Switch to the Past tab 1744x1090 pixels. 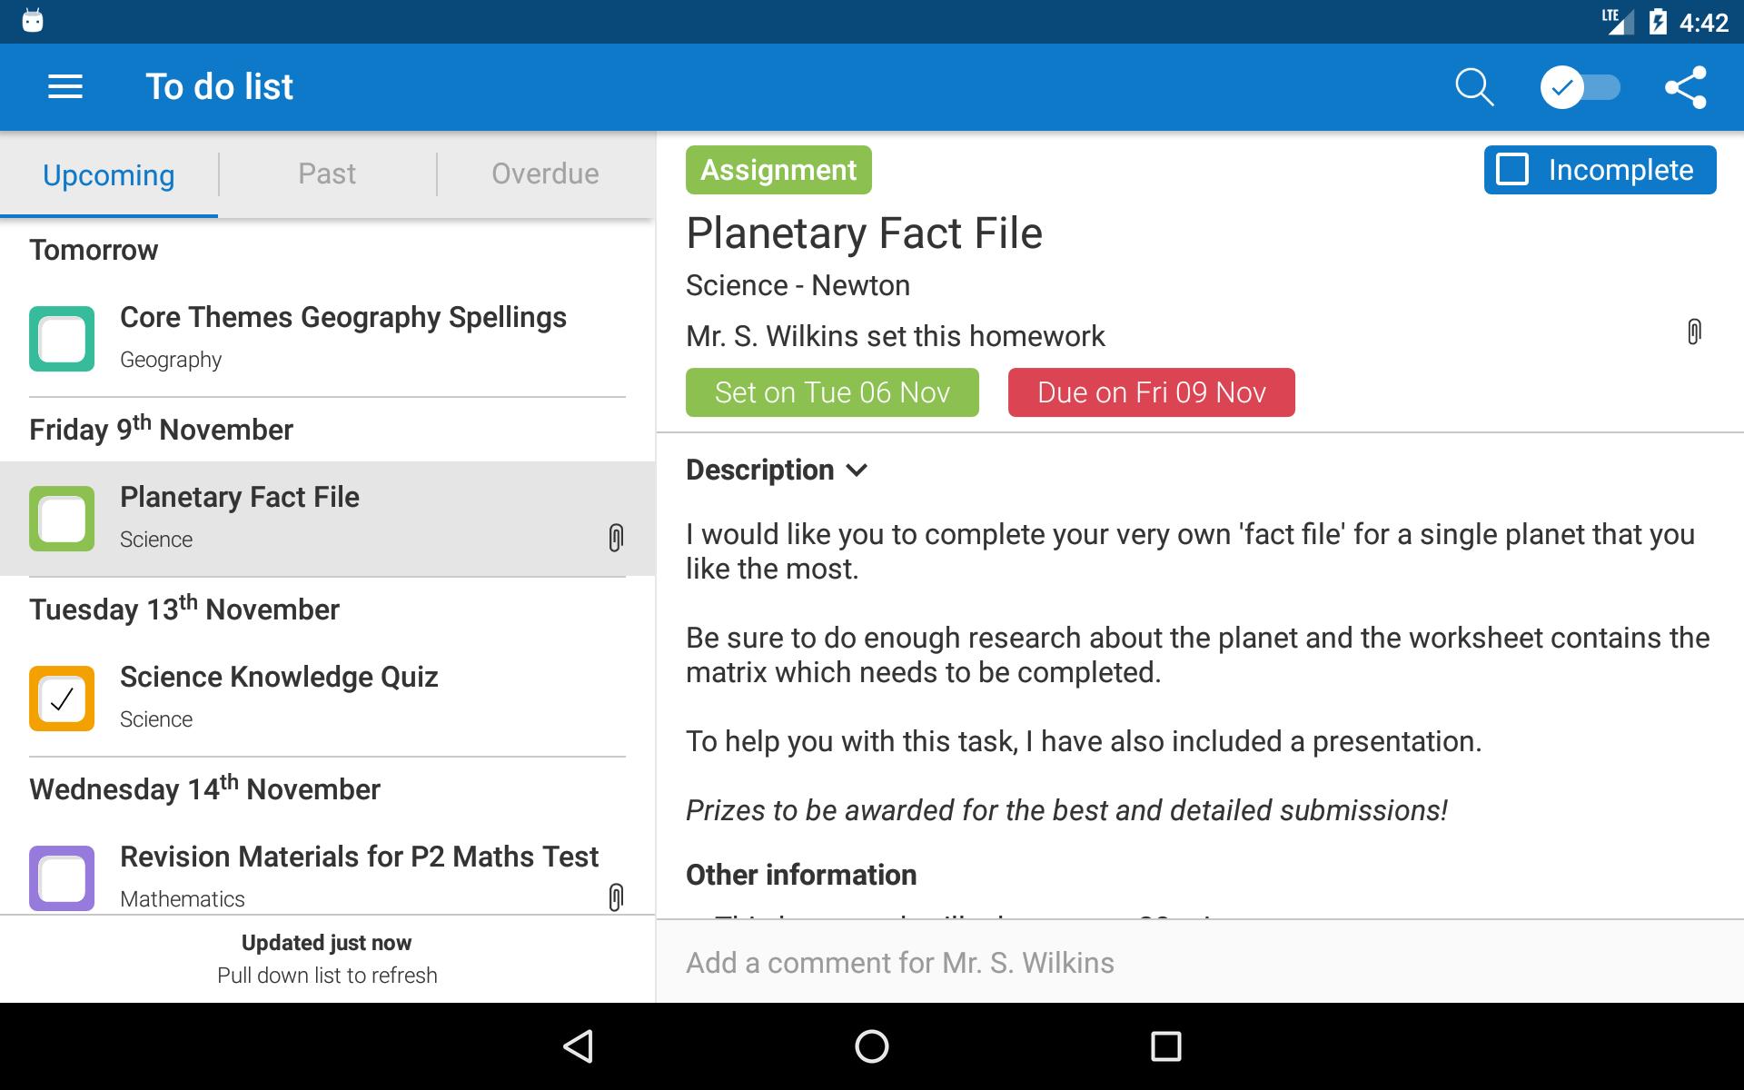pos(326,173)
